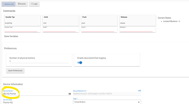Run the Push command

[x=99, y=20]
